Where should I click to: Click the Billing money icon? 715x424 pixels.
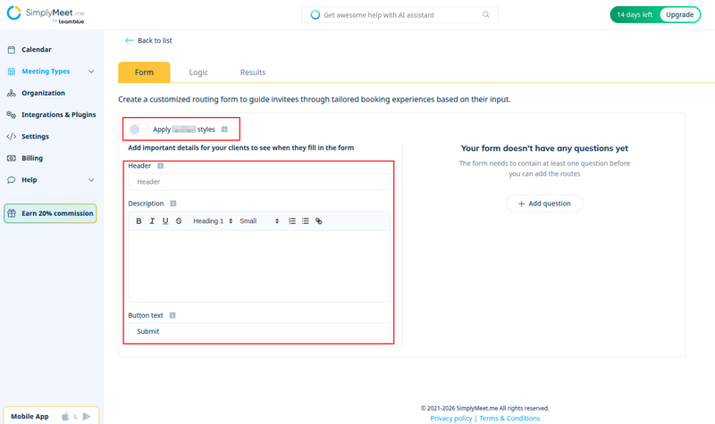[12, 158]
